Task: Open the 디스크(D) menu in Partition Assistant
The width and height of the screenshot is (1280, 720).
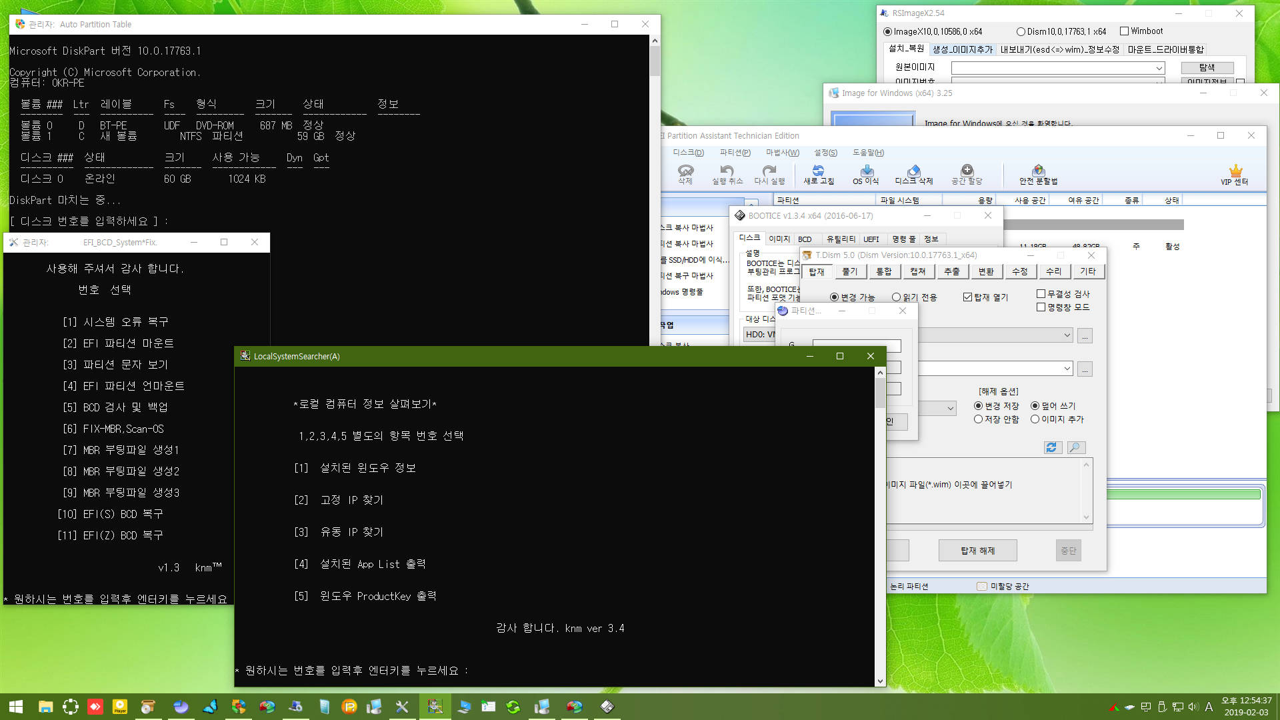Action: (688, 153)
